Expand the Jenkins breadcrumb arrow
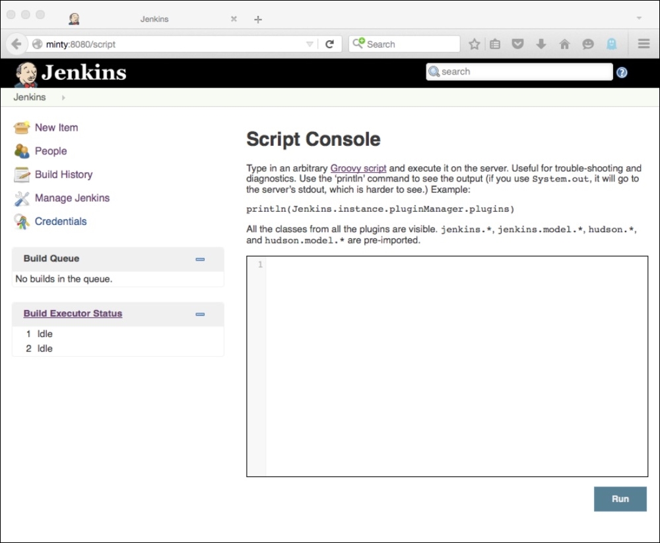Viewport: 660px width, 543px height. pyautogui.click(x=63, y=98)
